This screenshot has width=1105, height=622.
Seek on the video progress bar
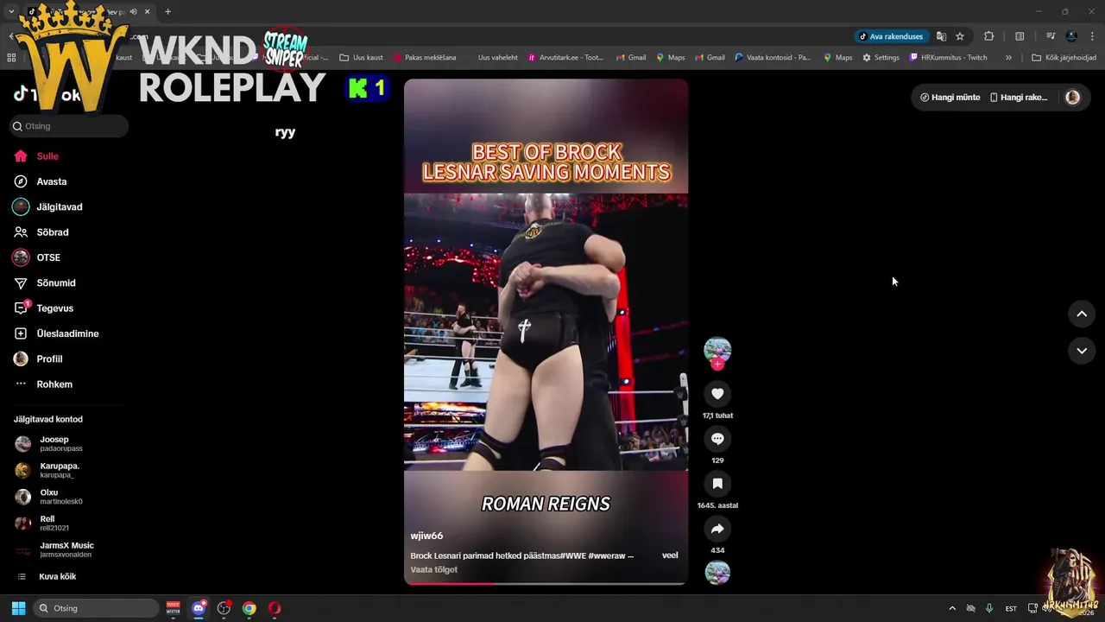click(546, 584)
